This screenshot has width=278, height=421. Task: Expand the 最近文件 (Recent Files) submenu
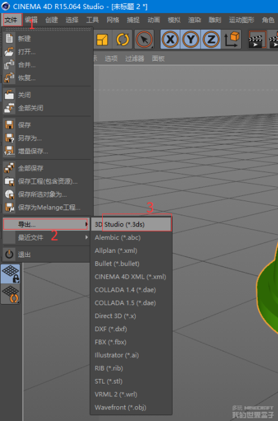46,237
